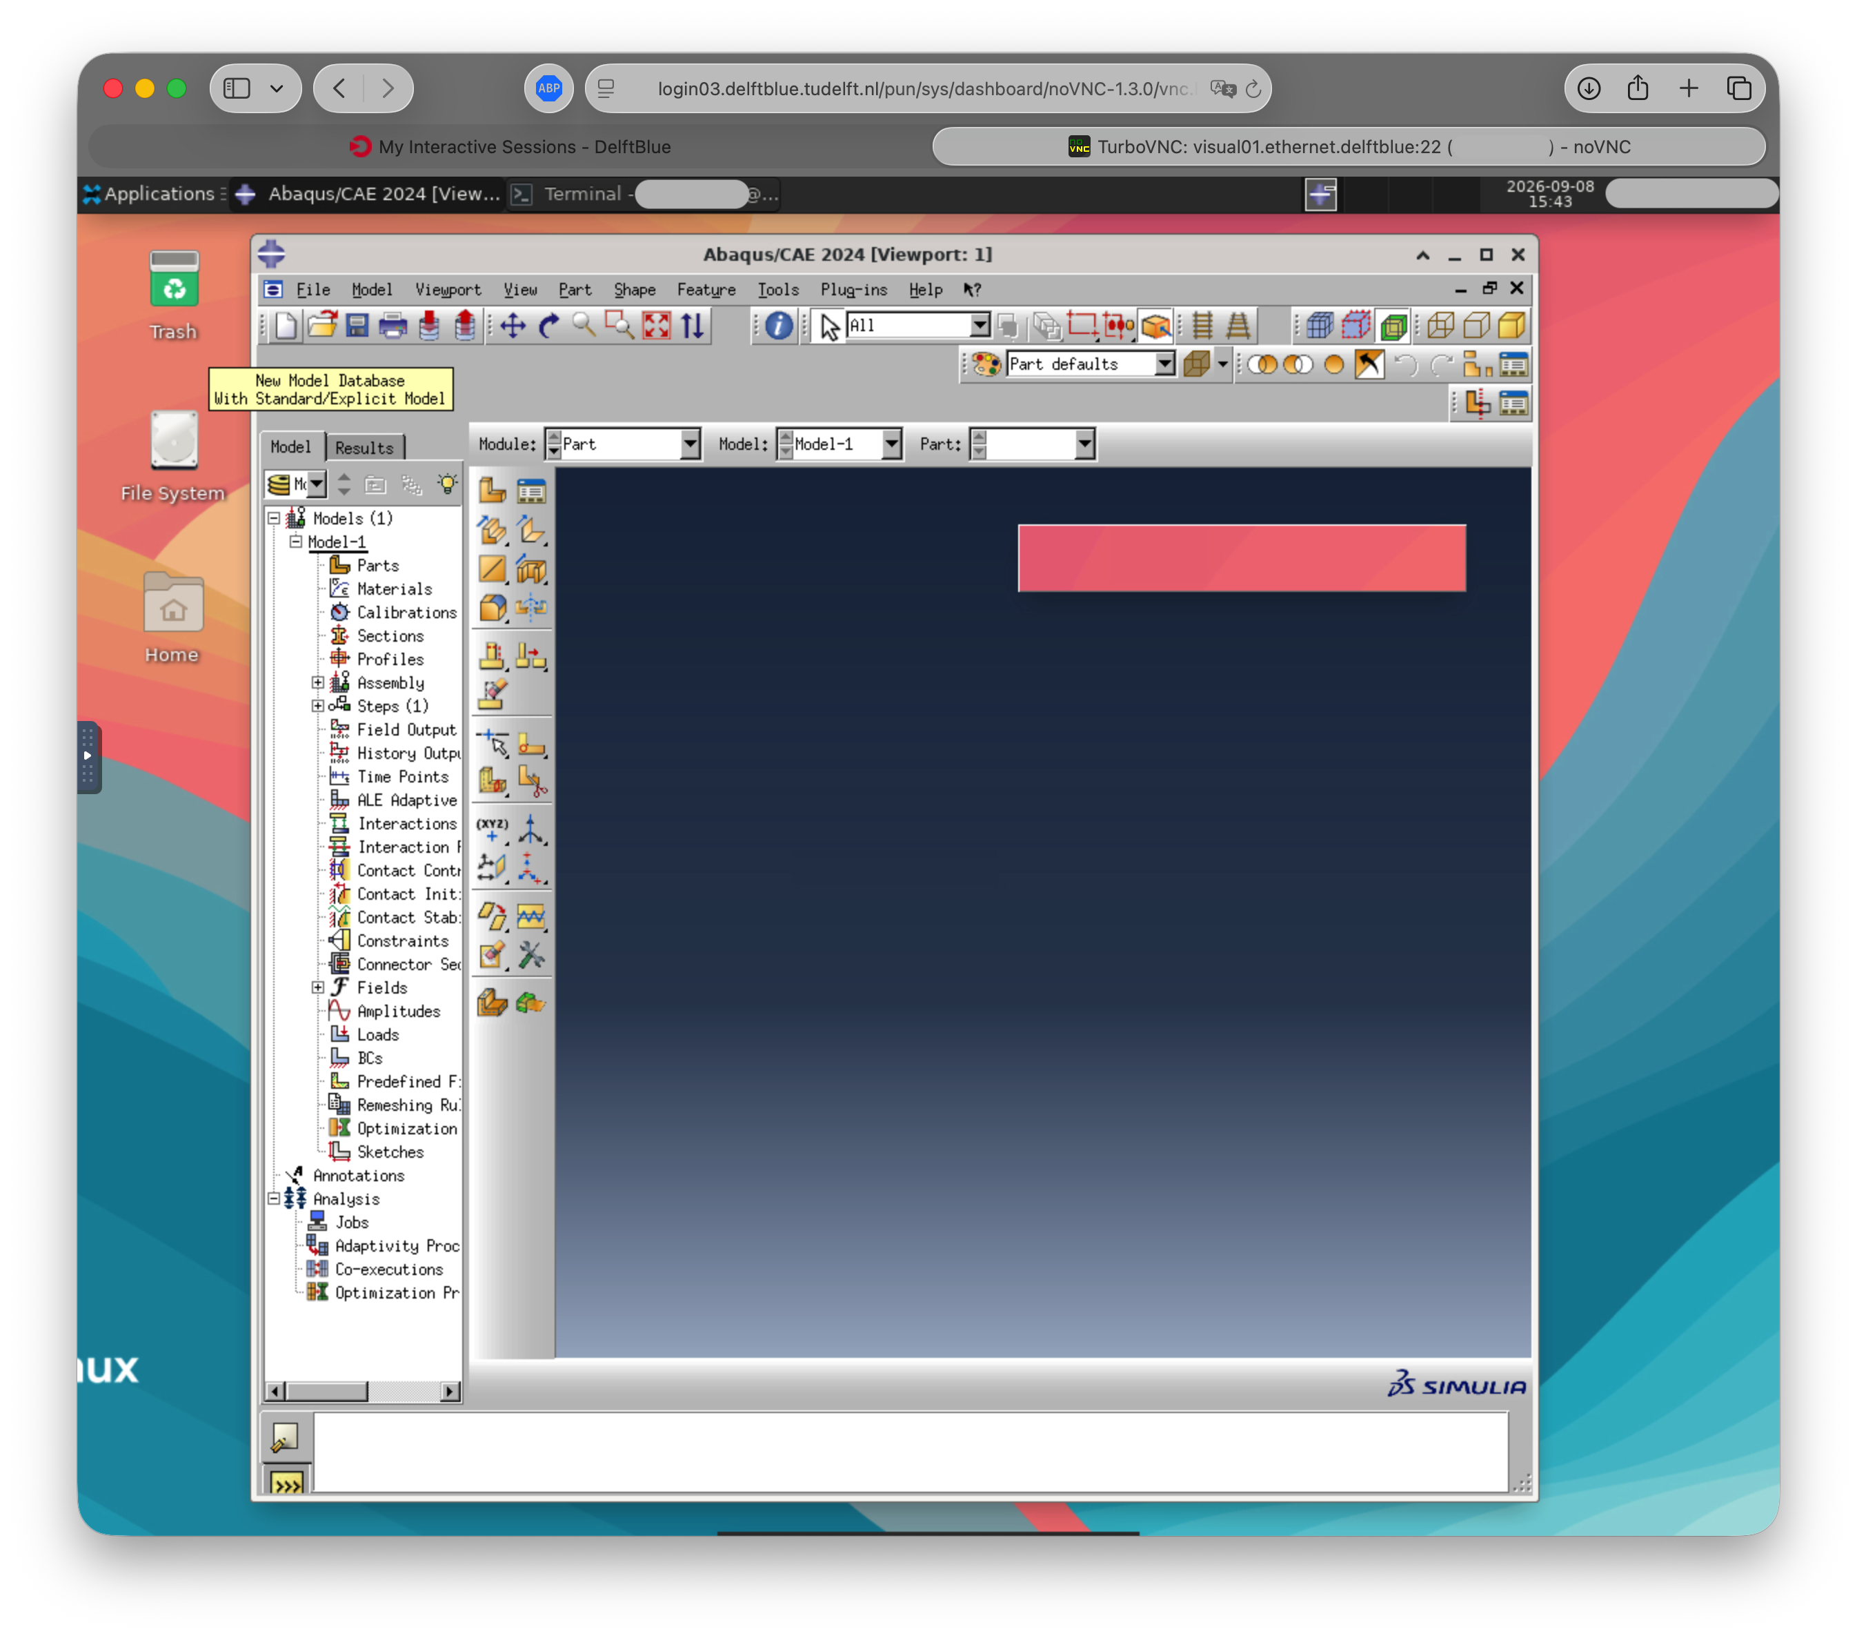
Task: Open the Module dropdown showing Part
Action: coord(623,444)
